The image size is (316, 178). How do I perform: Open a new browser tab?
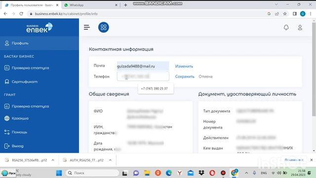(125, 5)
